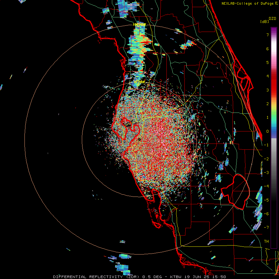This screenshot has height=279, width=279.
Task: Click the KTBW 19 JUN 25 15:50 timestamp
Action: click(x=198, y=277)
